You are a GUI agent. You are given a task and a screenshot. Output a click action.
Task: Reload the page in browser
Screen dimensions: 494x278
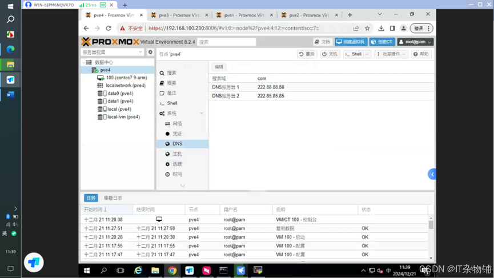(x=109, y=29)
